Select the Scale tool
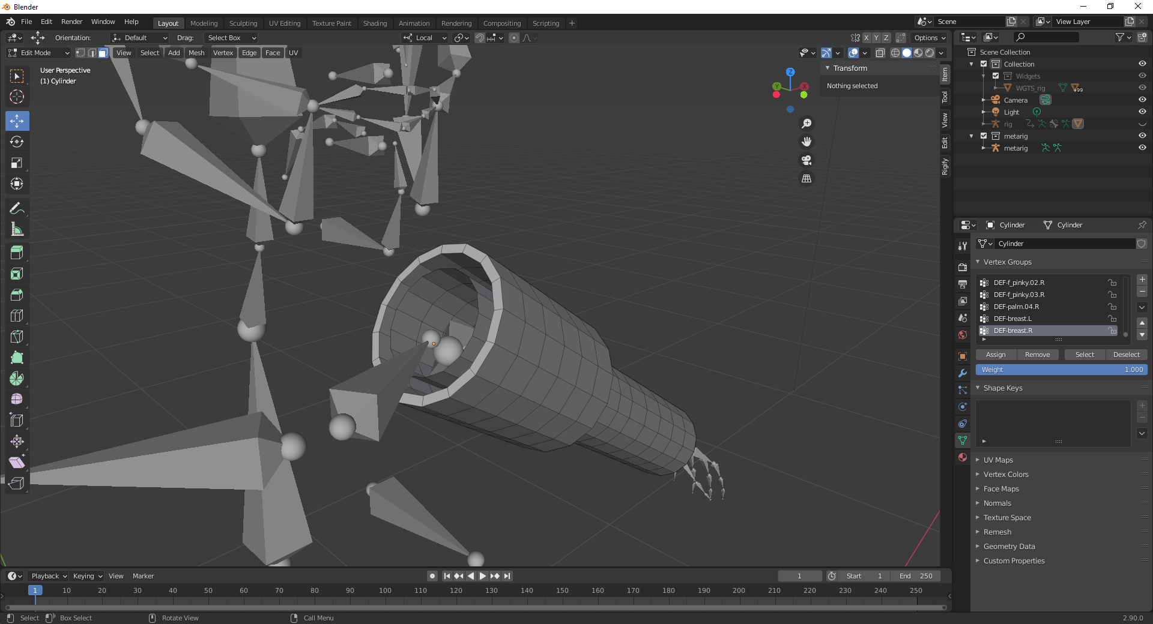The height and width of the screenshot is (624, 1153). (17, 163)
